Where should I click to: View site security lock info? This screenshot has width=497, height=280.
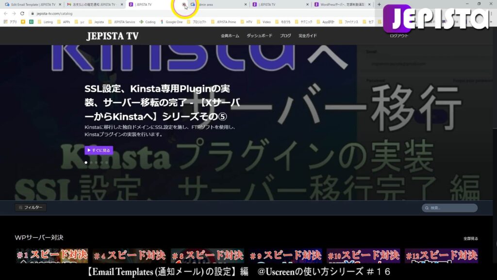pos(33,14)
